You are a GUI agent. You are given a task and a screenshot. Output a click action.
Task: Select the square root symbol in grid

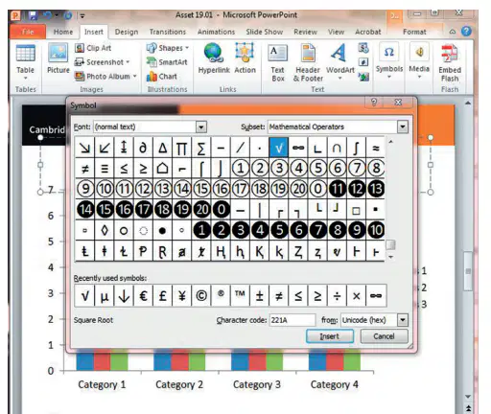tap(278, 148)
